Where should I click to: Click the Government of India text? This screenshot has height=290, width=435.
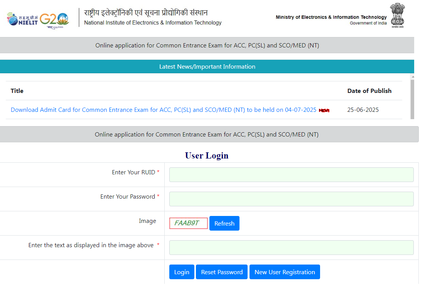click(x=368, y=23)
